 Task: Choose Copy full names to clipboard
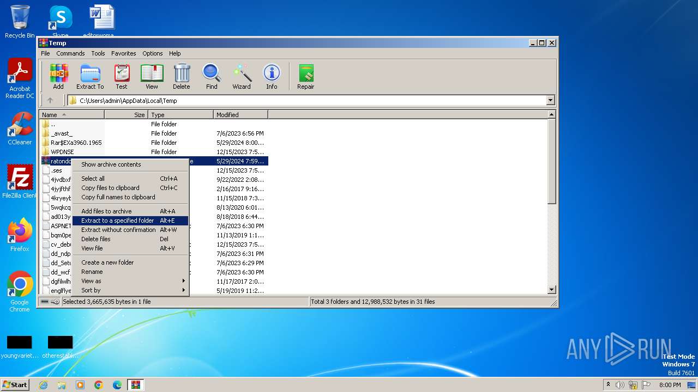click(x=130, y=197)
